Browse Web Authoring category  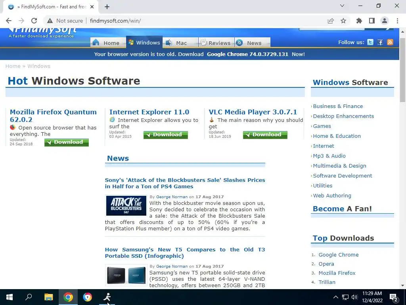pyautogui.click(x=332, y=195)
